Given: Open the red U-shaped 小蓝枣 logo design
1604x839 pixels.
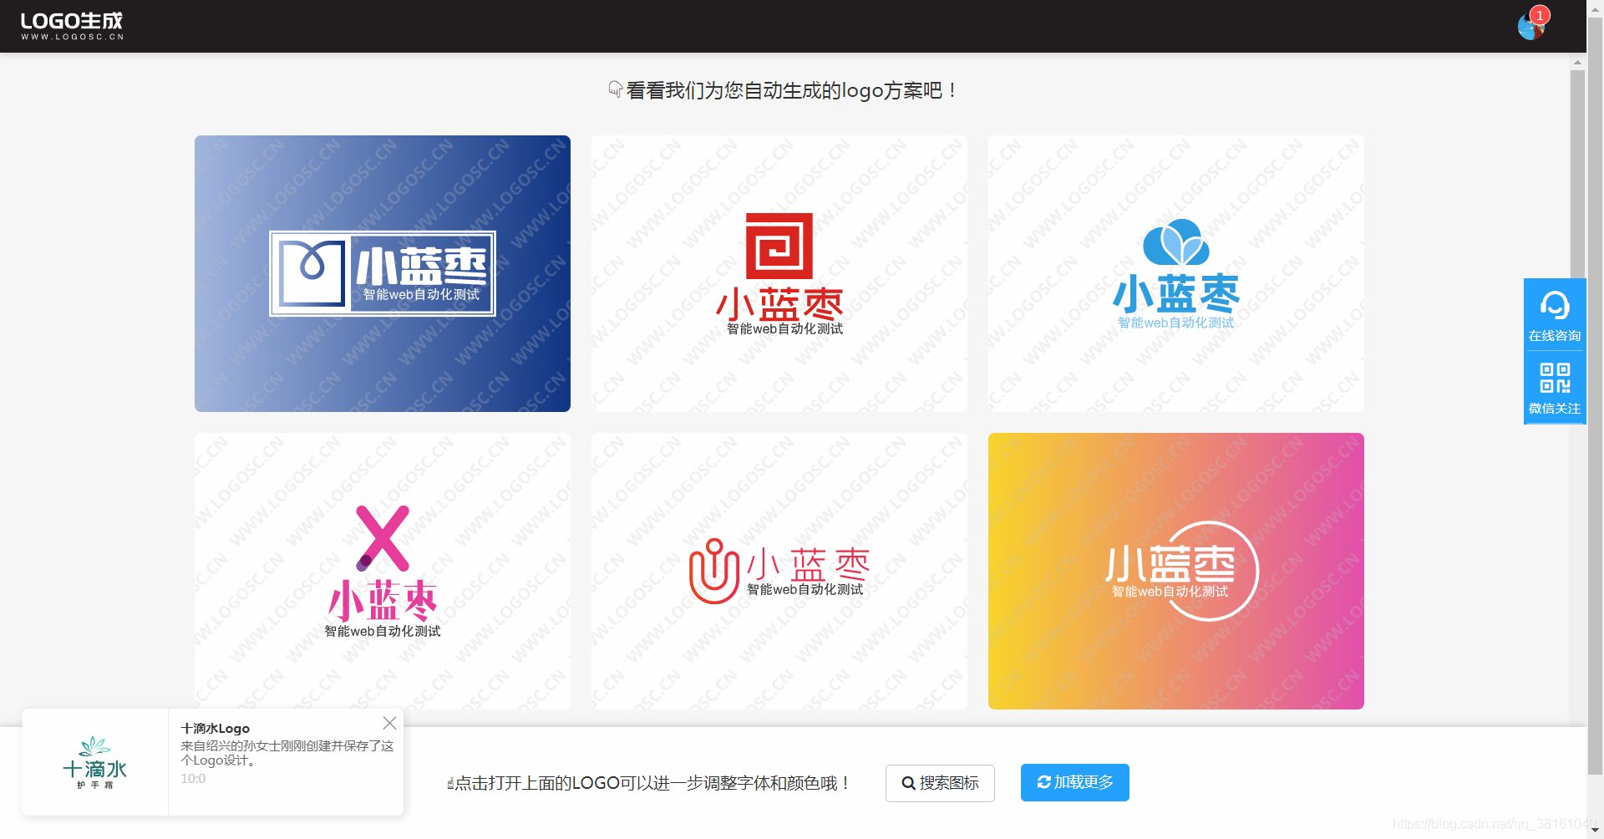Looking at the screenshot, I should tap(779, 571).
